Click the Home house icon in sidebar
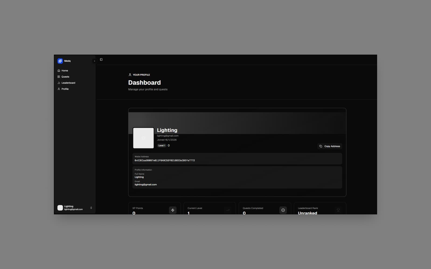This screenshot has width=431, height=269. click(x=59, y=71)
